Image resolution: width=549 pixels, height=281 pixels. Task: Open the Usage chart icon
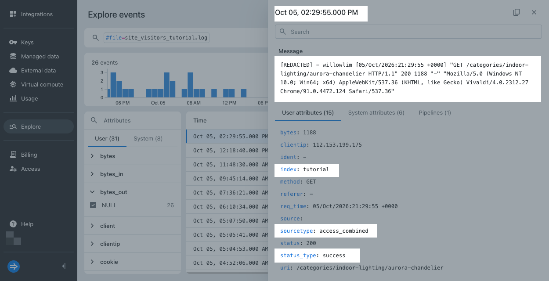13,98
